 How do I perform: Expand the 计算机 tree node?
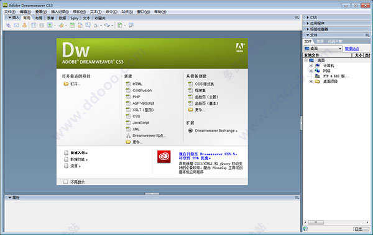(311, 66)
